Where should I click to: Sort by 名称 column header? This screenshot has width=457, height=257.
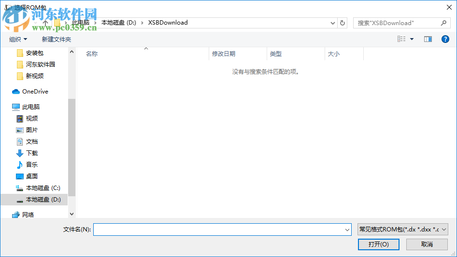pos(92,54)
